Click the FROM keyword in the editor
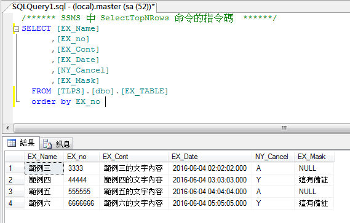 click(x=41, y=91)
